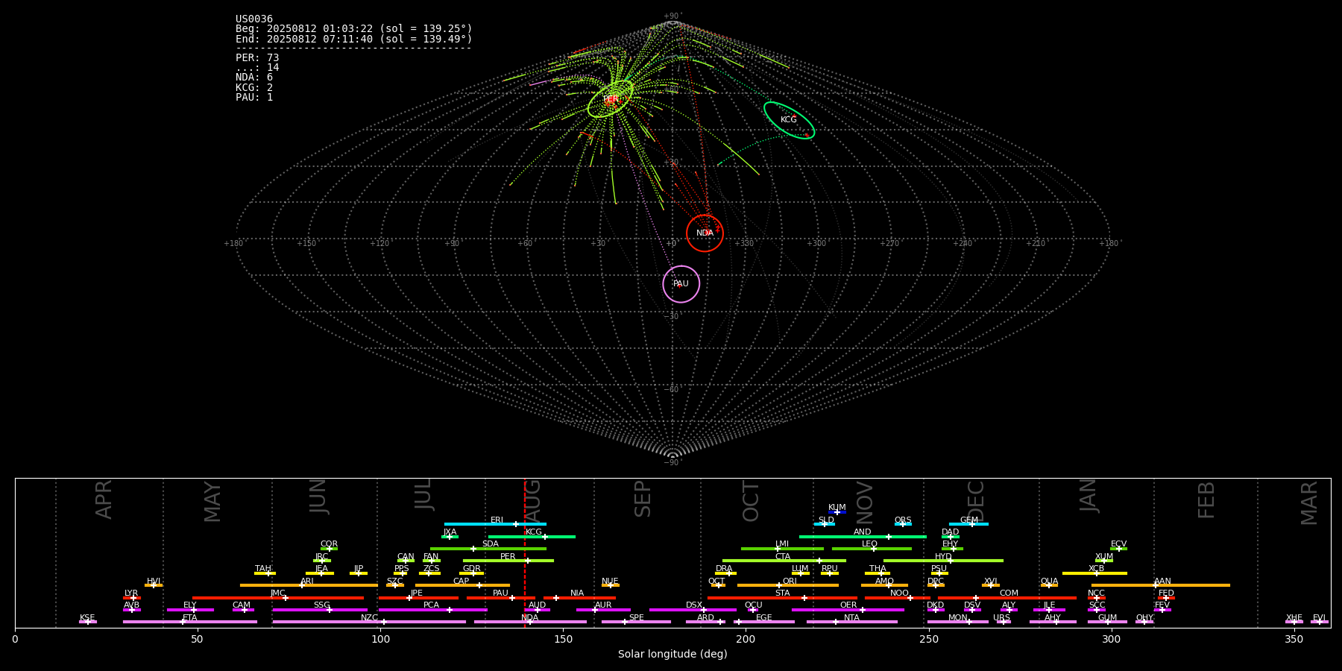Click the 'KCG: 2' count in the legend
The width and height of the screenshot is (1342, 671).
(x=254, y=88)
